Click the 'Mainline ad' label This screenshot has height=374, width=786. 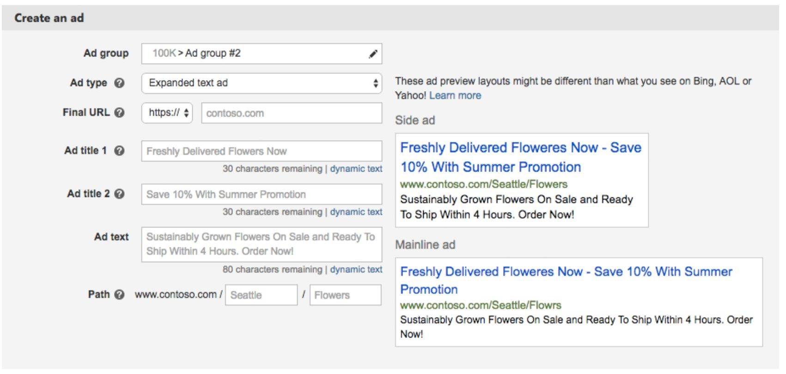point(425,245)
